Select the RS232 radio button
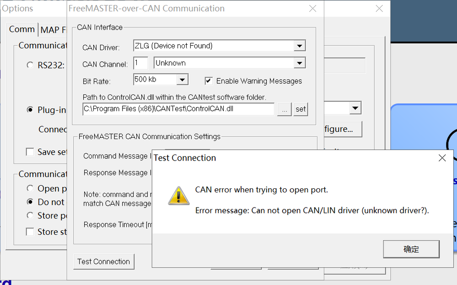 [30, 65]
